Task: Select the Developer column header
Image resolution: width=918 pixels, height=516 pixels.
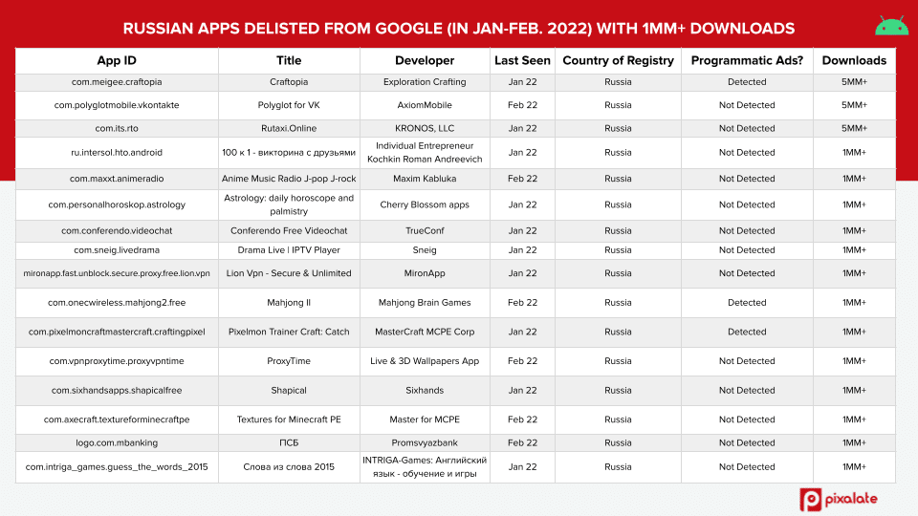Action: pos(424,60)
